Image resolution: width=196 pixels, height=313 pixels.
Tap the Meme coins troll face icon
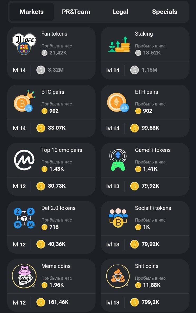[24, 276]
